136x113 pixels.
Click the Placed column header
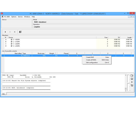point(63,54)
